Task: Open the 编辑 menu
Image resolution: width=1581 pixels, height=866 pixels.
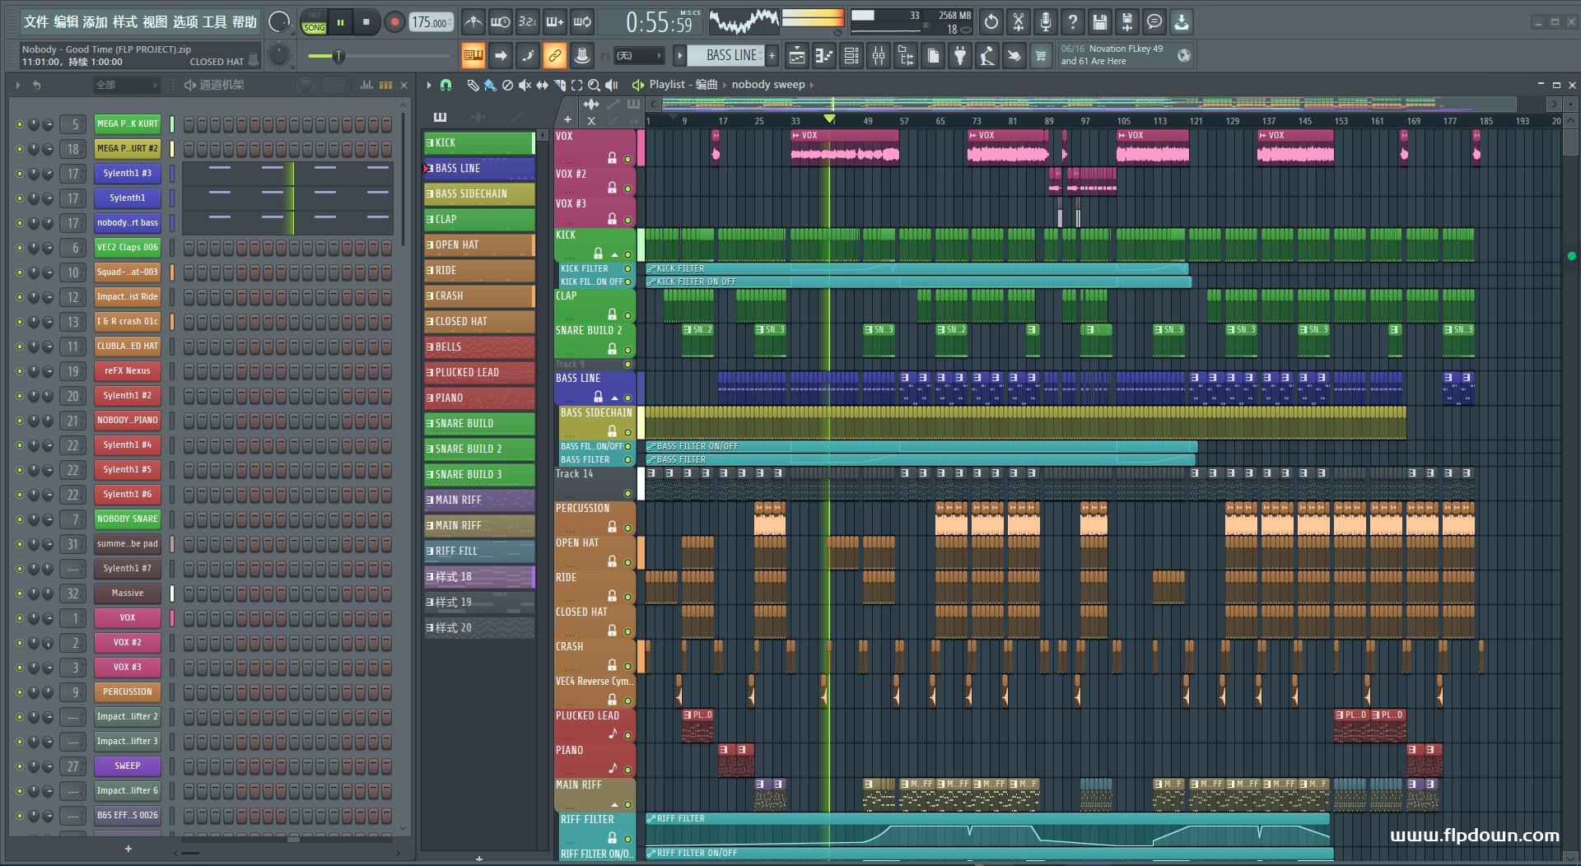Action: 66,22
